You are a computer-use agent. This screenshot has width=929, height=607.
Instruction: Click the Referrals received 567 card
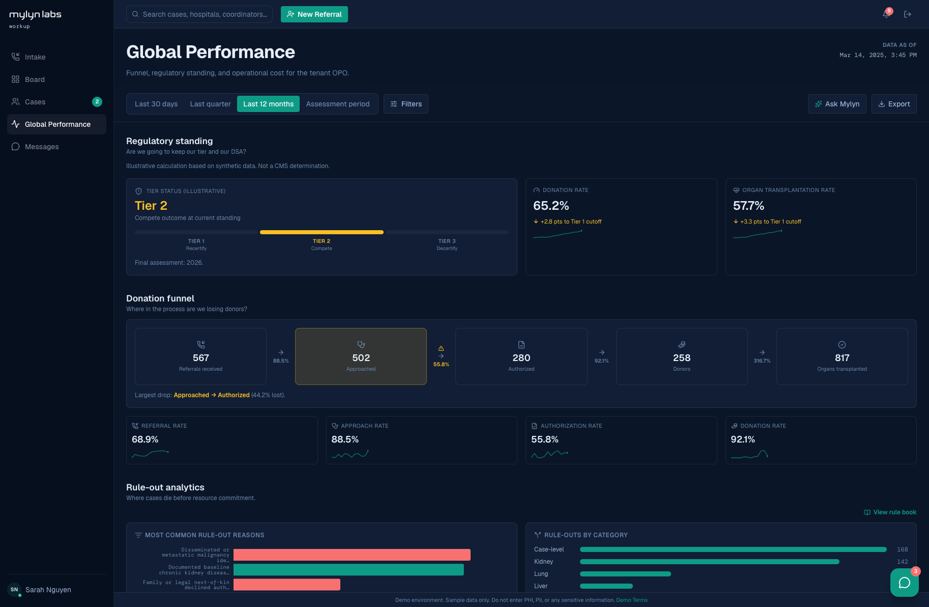200,356
